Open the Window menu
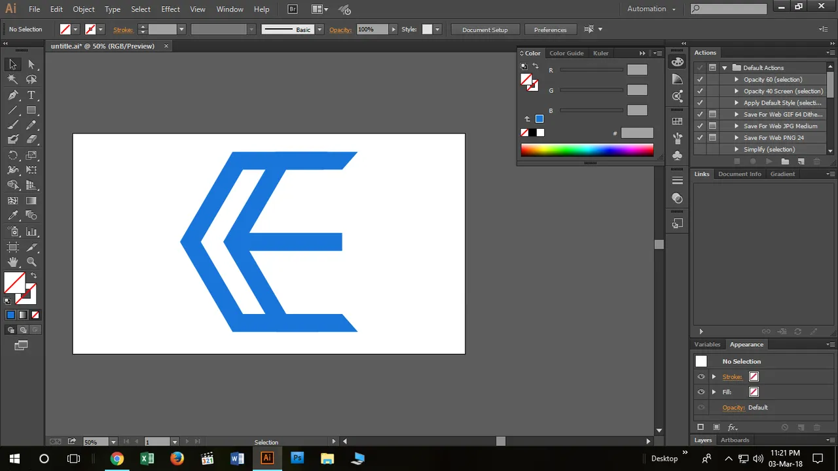The height and width of the screenshot is (471, 838). [230, 9]
